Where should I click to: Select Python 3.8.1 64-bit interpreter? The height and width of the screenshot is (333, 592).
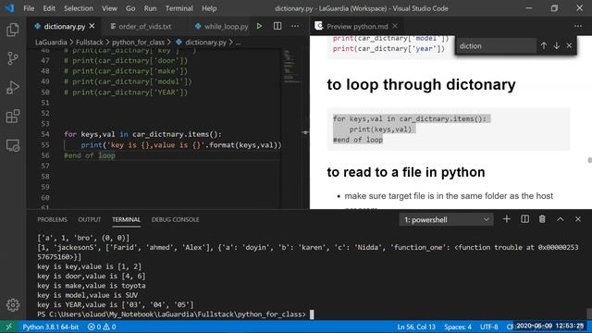(51, 327)
